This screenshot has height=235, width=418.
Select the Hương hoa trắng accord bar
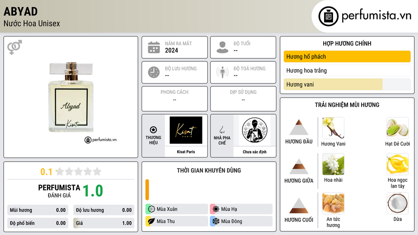coord(347,70)
